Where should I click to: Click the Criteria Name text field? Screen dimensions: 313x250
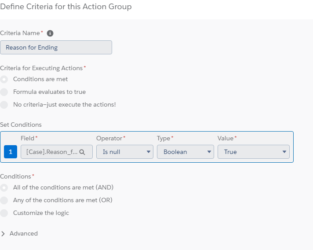pos(56,47)
